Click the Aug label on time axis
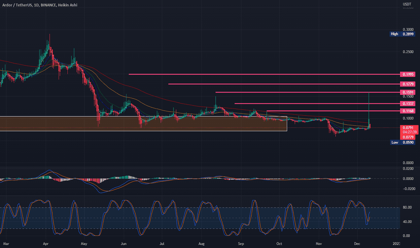The width and height of the screenshot is (420, 248). tap(201, 243)
